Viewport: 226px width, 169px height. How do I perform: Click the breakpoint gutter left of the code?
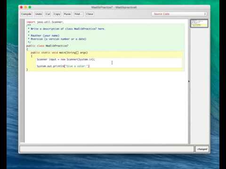click(x=22, y=81)
